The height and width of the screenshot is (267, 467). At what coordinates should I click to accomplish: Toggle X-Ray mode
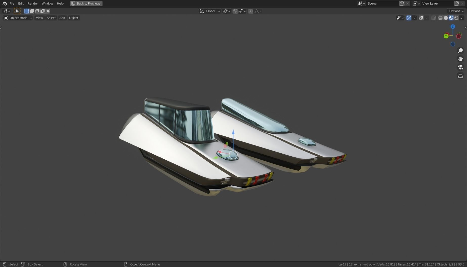tap(434, 18)
